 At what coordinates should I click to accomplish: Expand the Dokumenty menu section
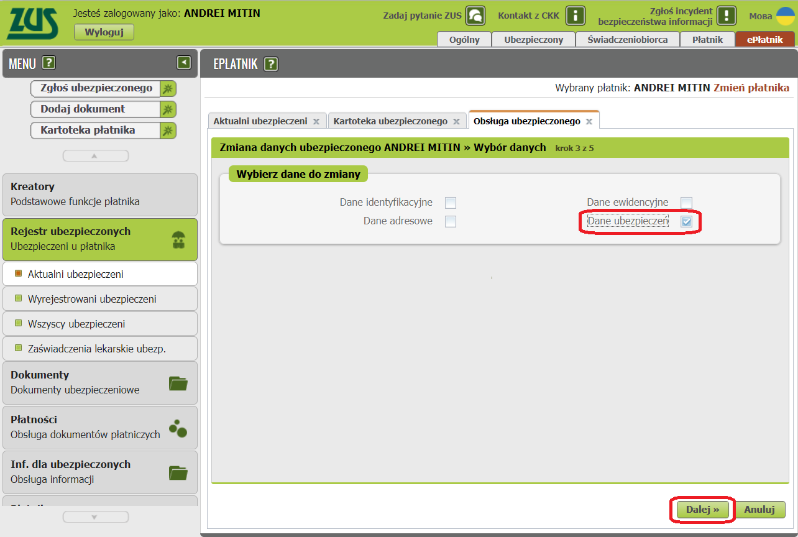99,382
